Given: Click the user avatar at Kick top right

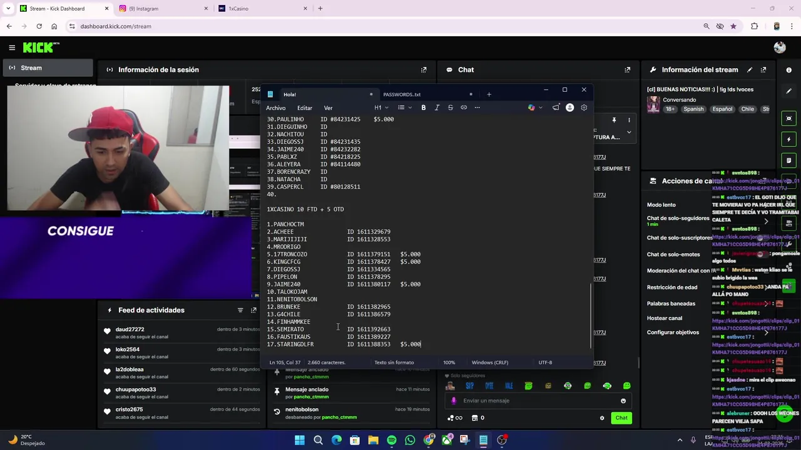Looking at the screenshot, I should tap(779, 47).
